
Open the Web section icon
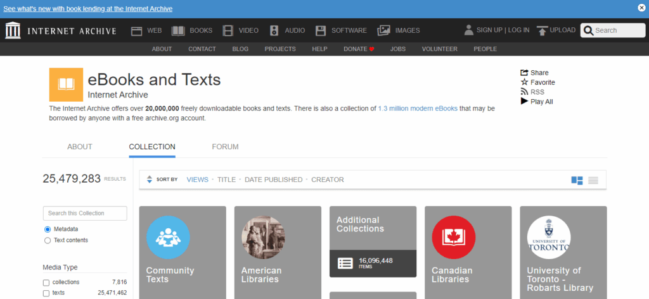pyautogui.click(x=137, y=30)
